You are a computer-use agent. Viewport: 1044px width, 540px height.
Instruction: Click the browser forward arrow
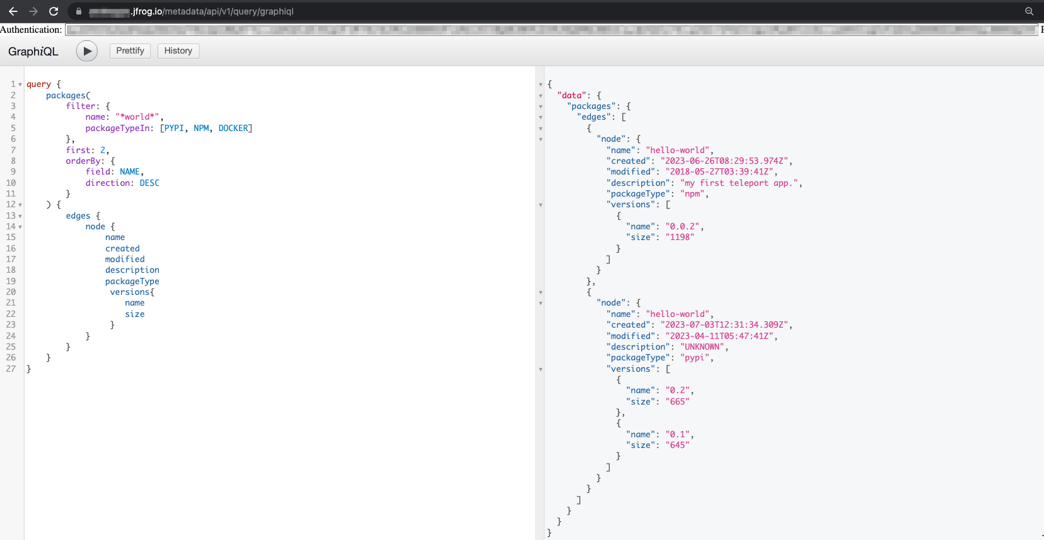click(x=33, y=11)
